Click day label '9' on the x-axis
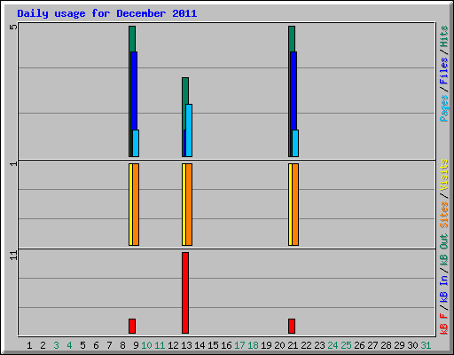 pos(136,345)
